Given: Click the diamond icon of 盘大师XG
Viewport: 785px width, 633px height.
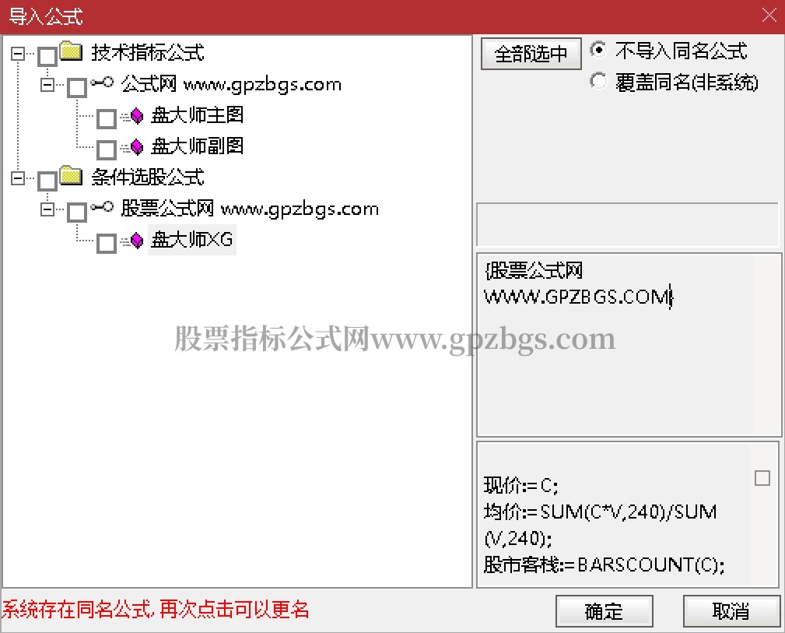Looking at the screenshot, I should coord(137,240).
